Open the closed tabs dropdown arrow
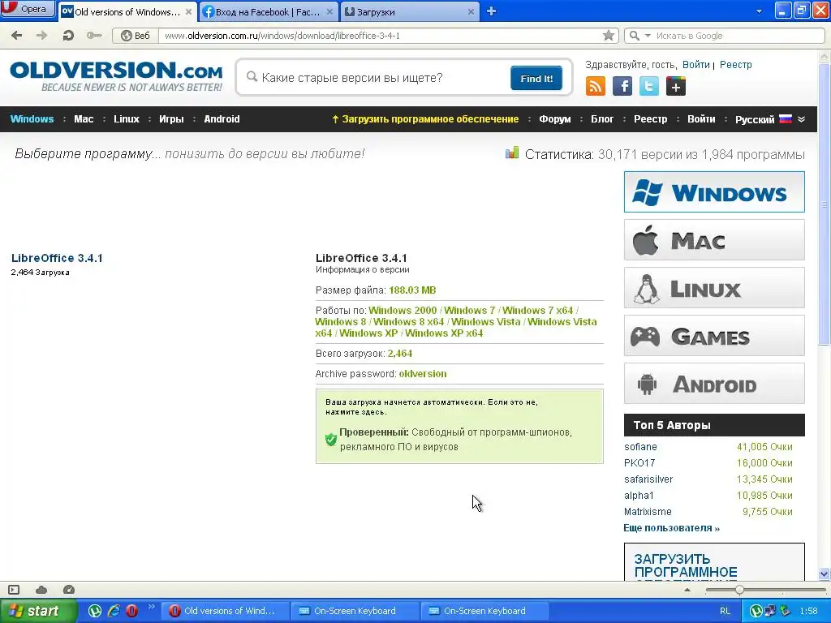Viewport: 831px width, 623px height. [759, 11]
